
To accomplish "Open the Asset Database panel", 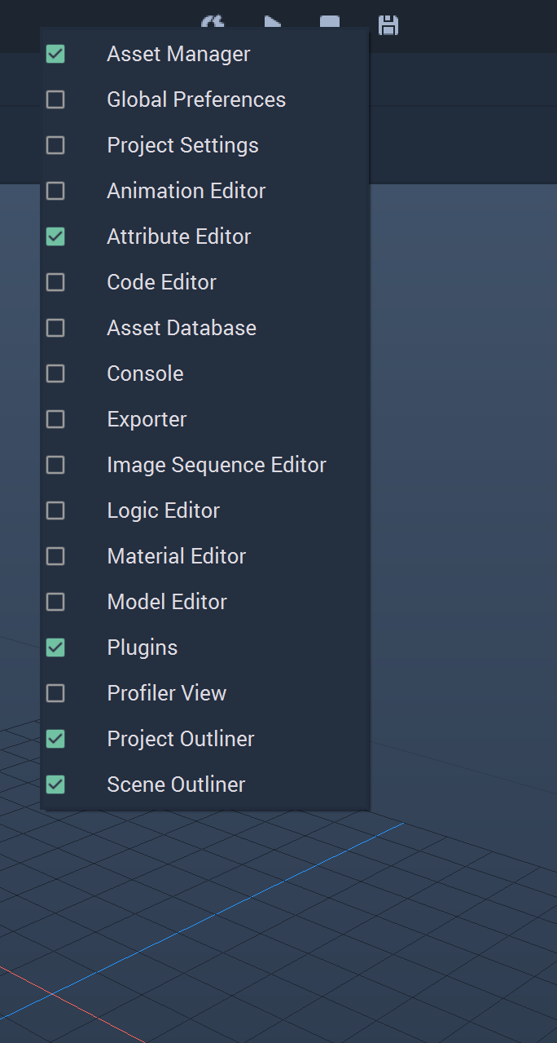I will [x=204, y=328].
